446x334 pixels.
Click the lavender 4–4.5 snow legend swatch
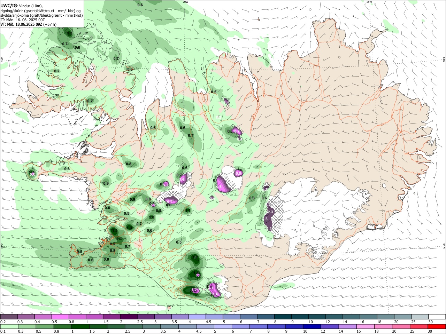[197, 317]
